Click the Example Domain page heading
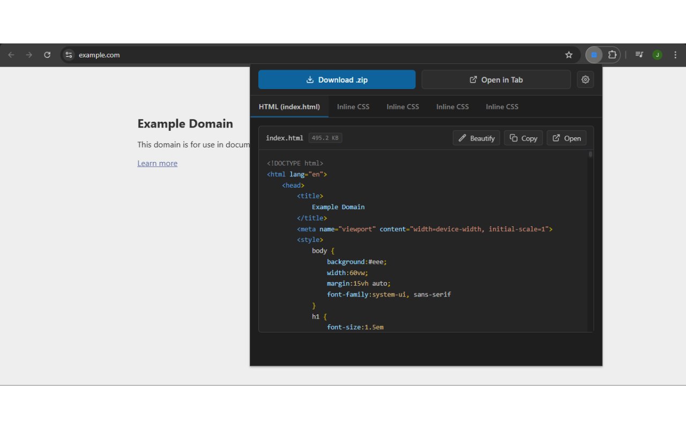This screenshot has height=429, width=686. tap(185, 123)
